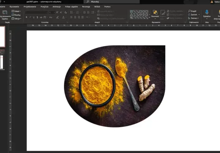Select the triangle shape in gallery
Image resolution: width=220 pixels, height=153 pixels.
click(131, 14)
